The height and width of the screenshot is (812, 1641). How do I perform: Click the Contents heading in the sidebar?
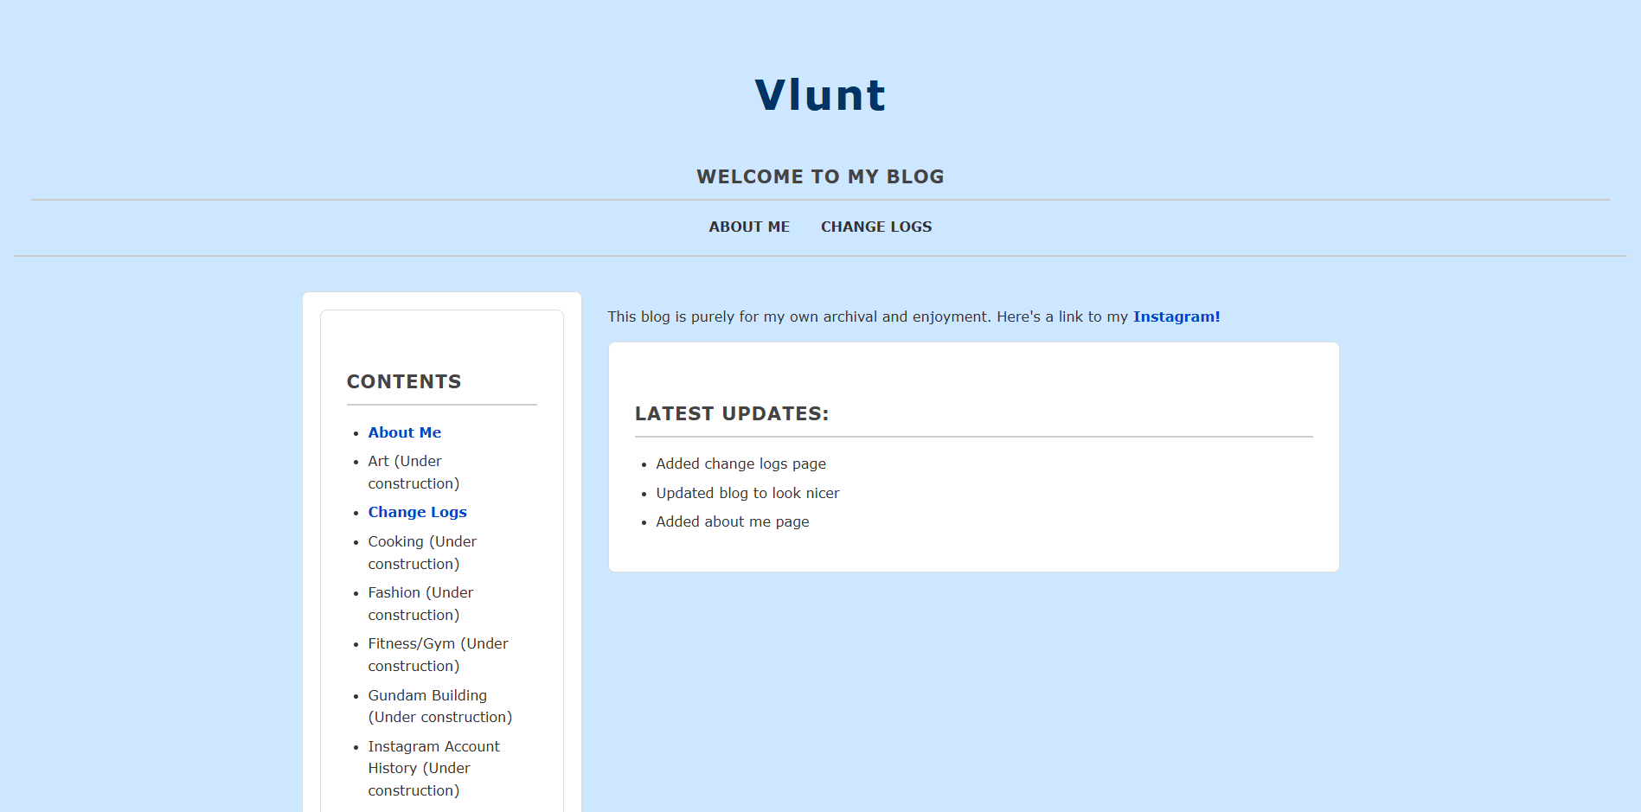coord(404,381)
